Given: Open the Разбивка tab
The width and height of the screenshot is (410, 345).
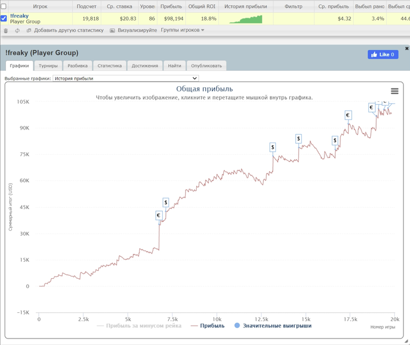Looking at the screenshot, I should [x=77, y=66].
